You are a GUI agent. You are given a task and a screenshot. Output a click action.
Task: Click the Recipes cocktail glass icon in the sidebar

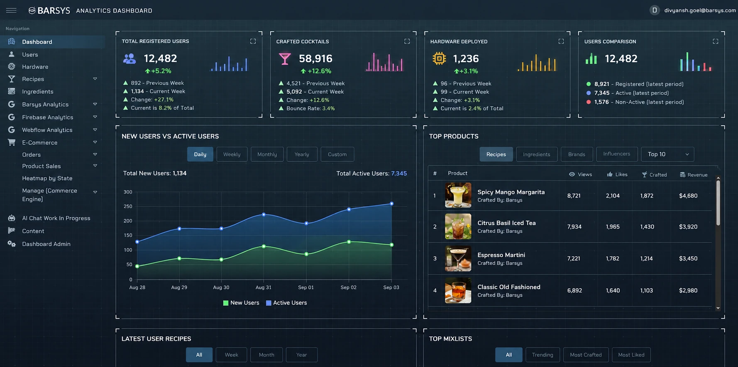pos(12,79)
